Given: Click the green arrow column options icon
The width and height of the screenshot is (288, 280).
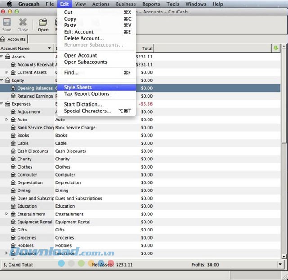Looking at the screenshot, I should click(x=275, y=48).
